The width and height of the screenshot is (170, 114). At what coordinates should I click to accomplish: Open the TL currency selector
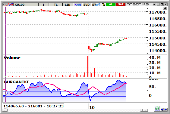tap(56, 5)
